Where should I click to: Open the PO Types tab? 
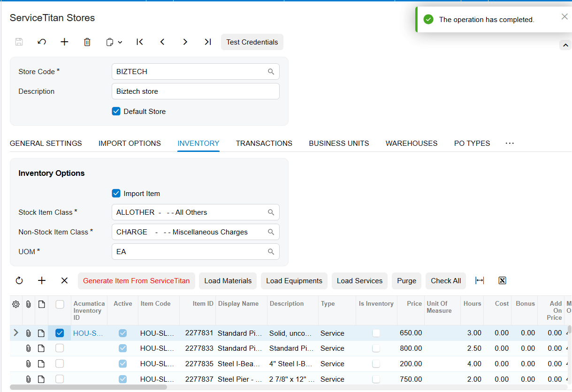click(472, 143)
